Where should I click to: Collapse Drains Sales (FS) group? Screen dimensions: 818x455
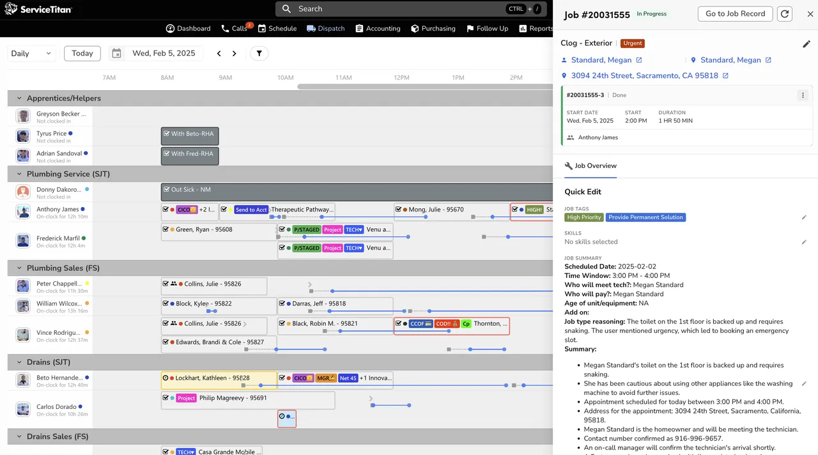(19, 436)
